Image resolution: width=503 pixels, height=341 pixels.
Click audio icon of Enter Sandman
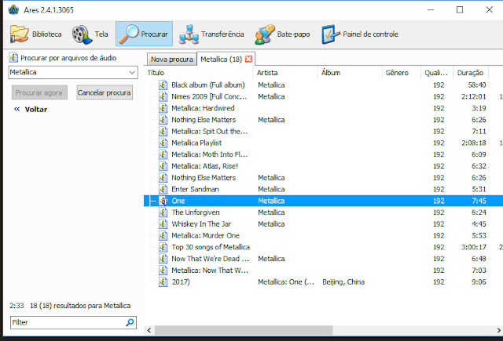(163, 189)
